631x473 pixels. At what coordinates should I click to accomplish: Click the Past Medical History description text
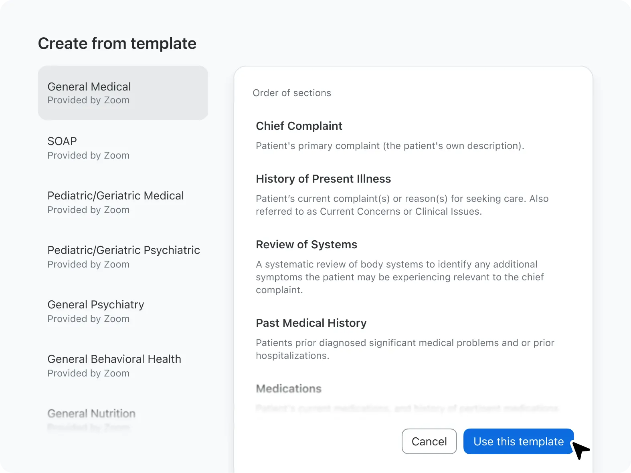405,349
